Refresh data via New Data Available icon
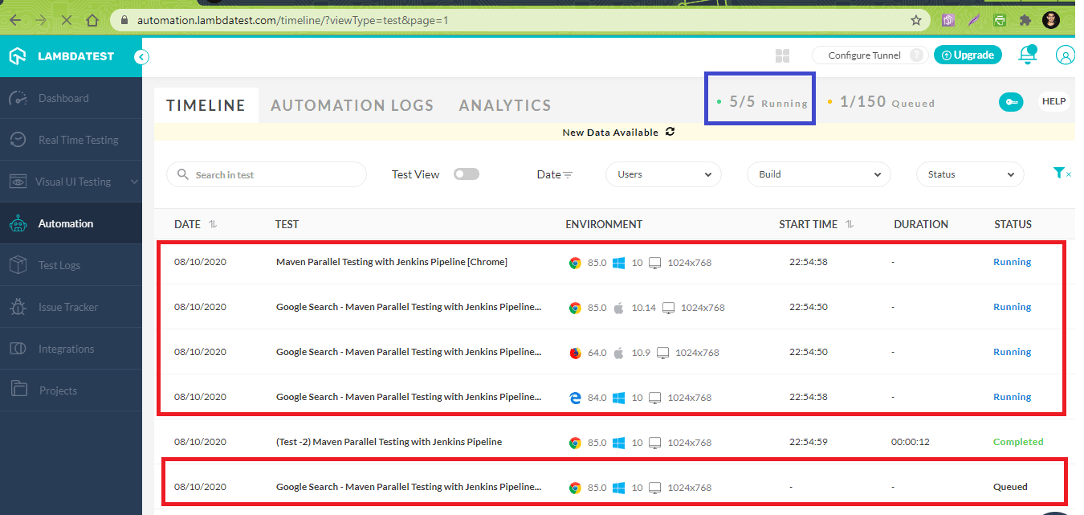 click(670, 132)
